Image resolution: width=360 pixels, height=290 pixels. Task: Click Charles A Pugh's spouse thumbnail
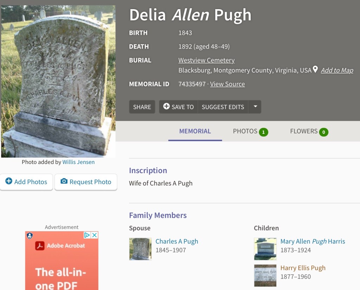140,249
